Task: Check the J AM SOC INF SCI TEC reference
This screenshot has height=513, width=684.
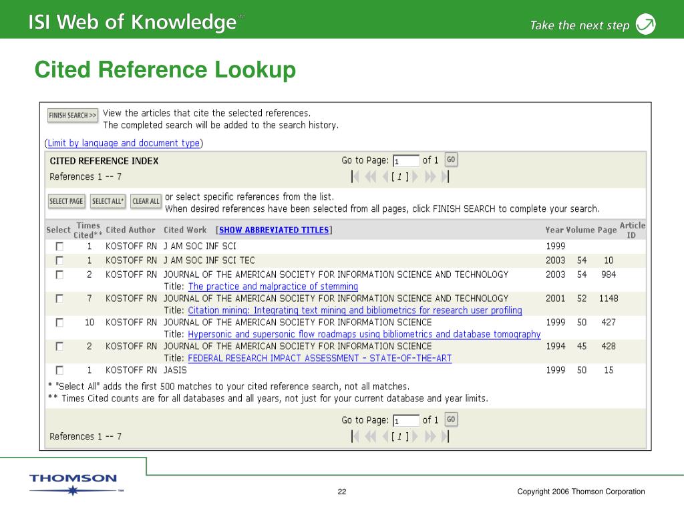Action: (59, 261)
